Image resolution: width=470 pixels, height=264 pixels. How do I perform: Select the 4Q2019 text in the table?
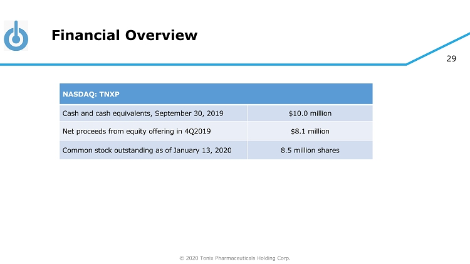197,132
